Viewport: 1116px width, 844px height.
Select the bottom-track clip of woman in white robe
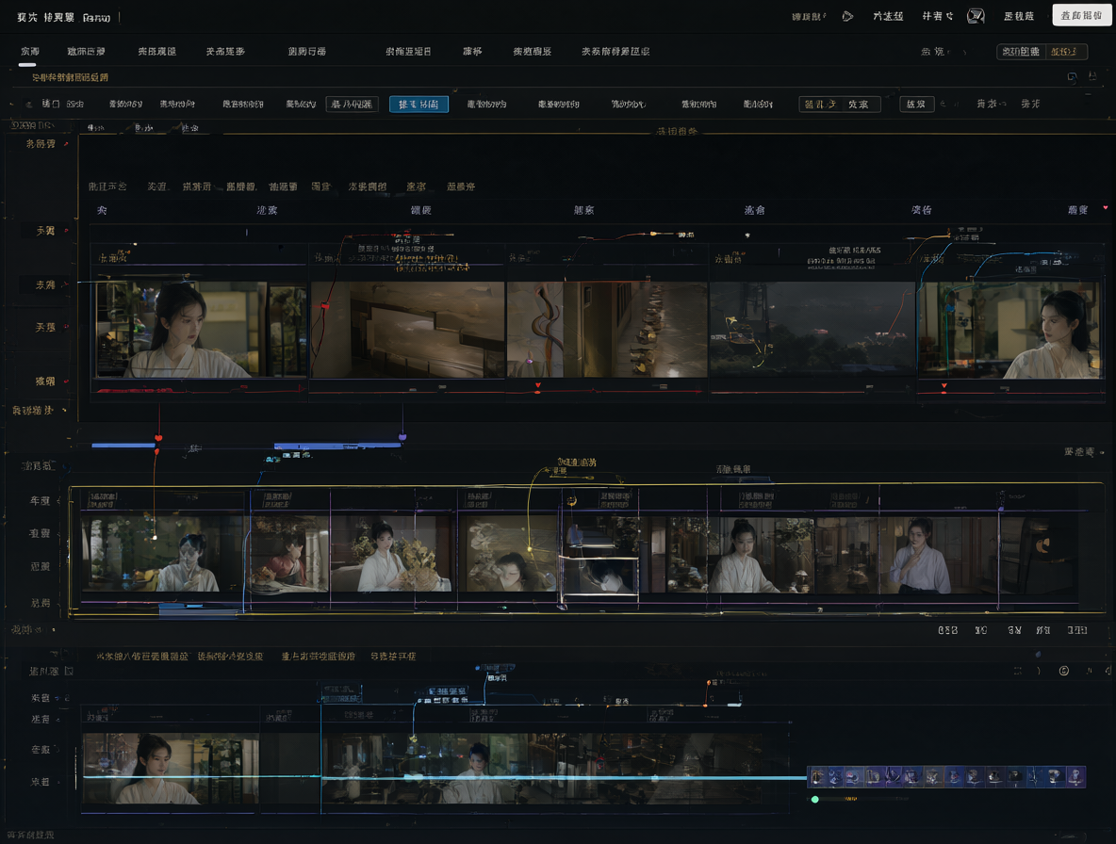point(171,769)
